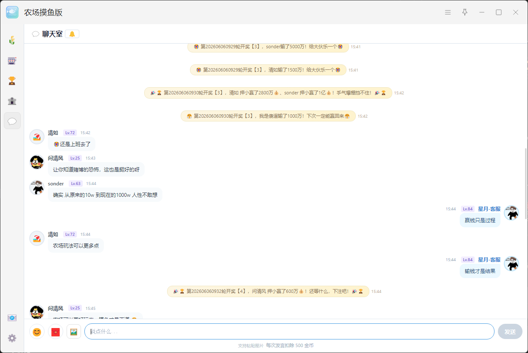Screen dimensions: 528x353
Task: Click 清如 username above 还是上班去了 message
Action: tap(53, 133)
